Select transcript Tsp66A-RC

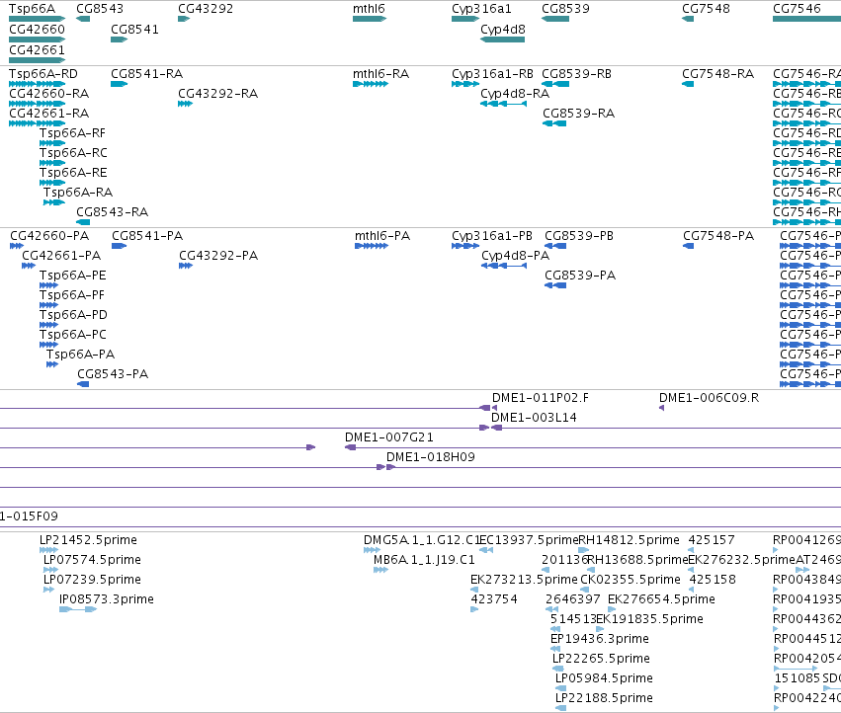pos(52,163)
